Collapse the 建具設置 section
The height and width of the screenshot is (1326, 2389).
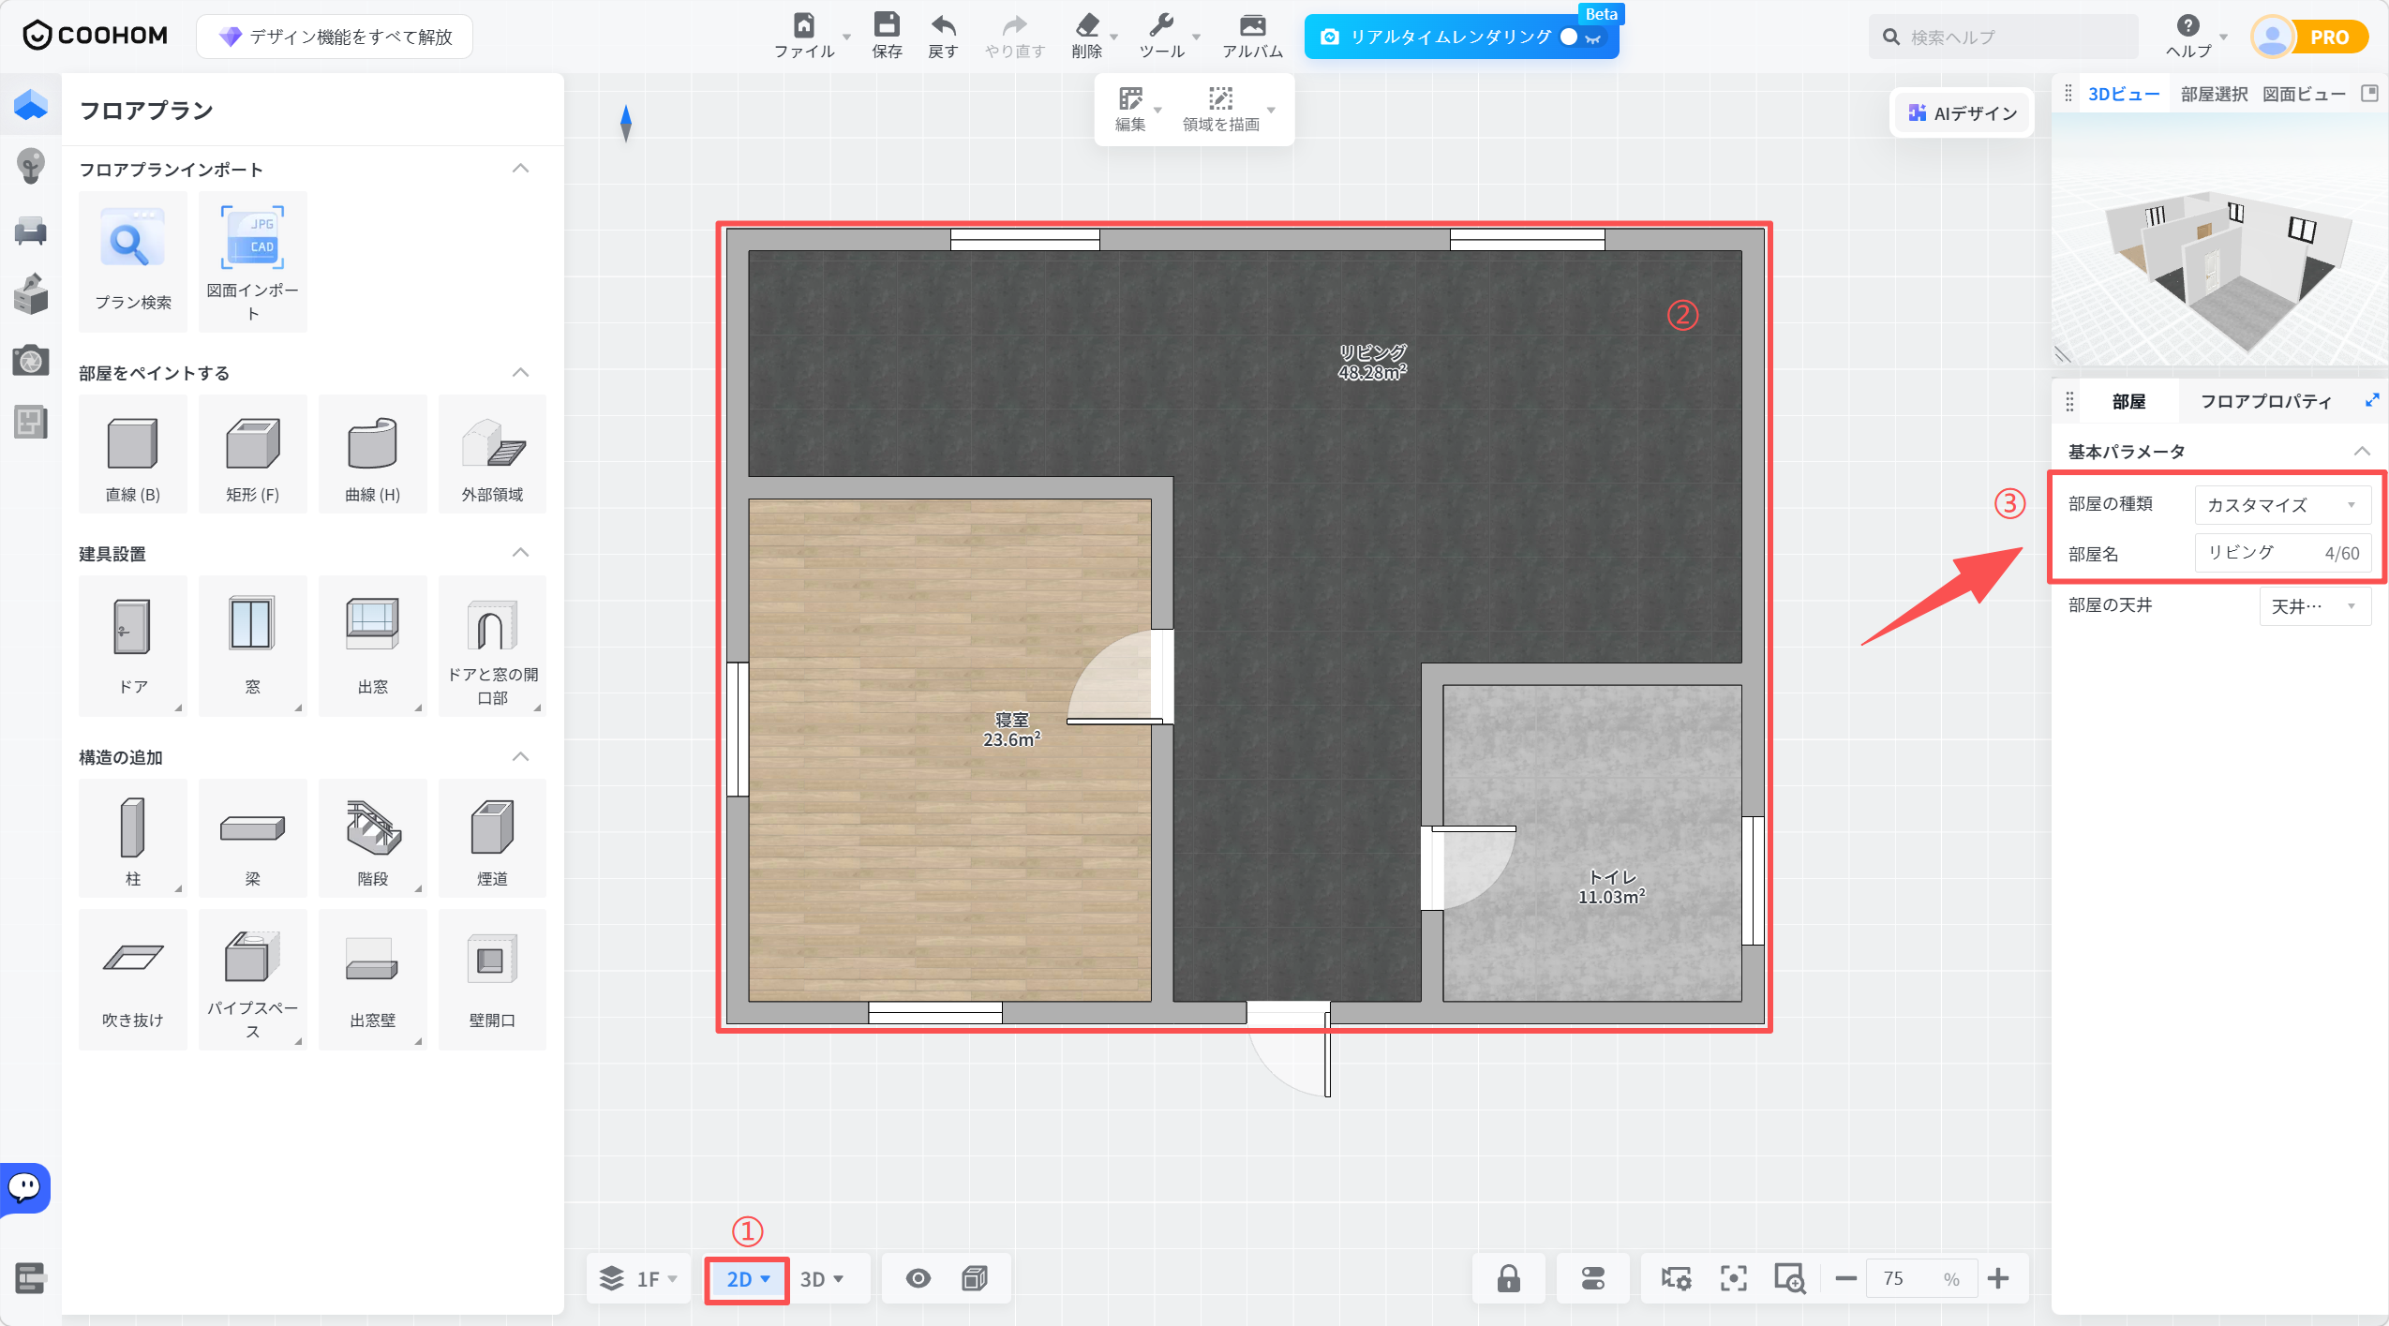coord(520,553)
